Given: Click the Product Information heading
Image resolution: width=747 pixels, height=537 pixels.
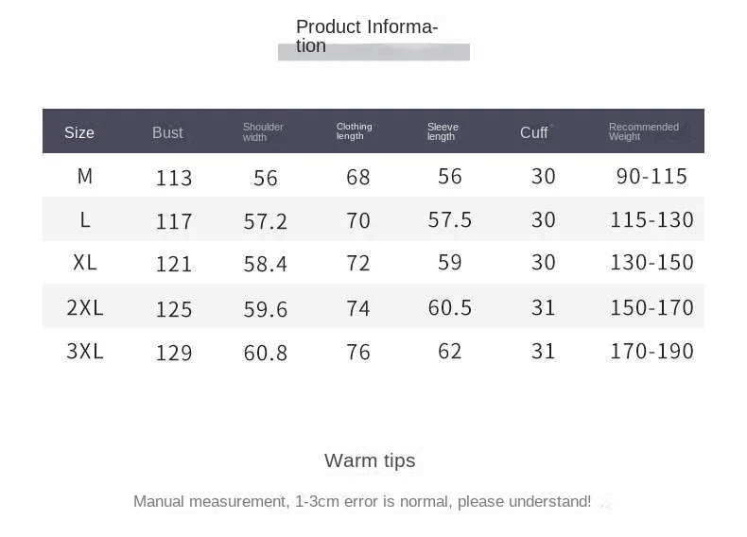Looking at the screenshot, I should tap(366, 36).
